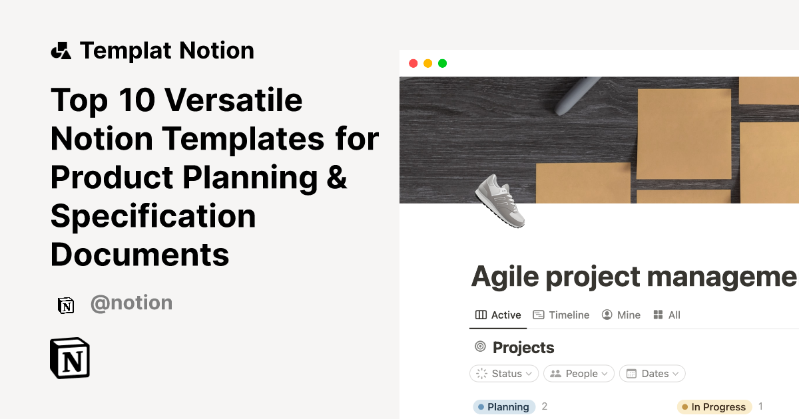Click the Notion page icon beside @notion
This screenshot has height=419, width=799.
(66, 305)
